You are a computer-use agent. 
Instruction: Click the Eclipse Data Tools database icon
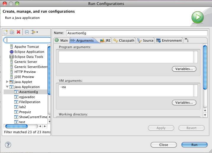(12, 57)
